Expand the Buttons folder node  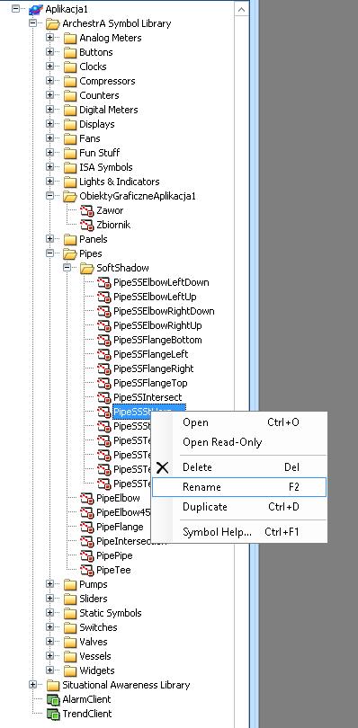(x=49, y=52)
